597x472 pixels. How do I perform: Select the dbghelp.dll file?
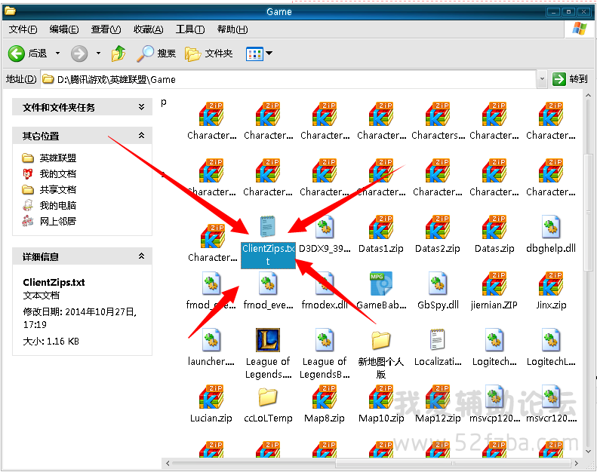[x=550, y=234]
